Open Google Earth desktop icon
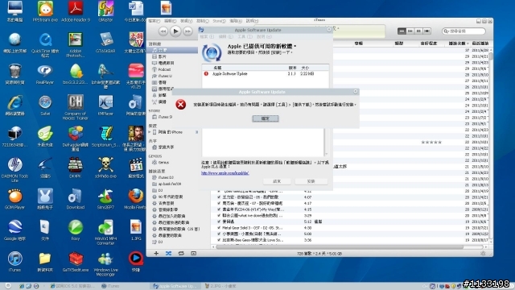 (x=14, y=230)
